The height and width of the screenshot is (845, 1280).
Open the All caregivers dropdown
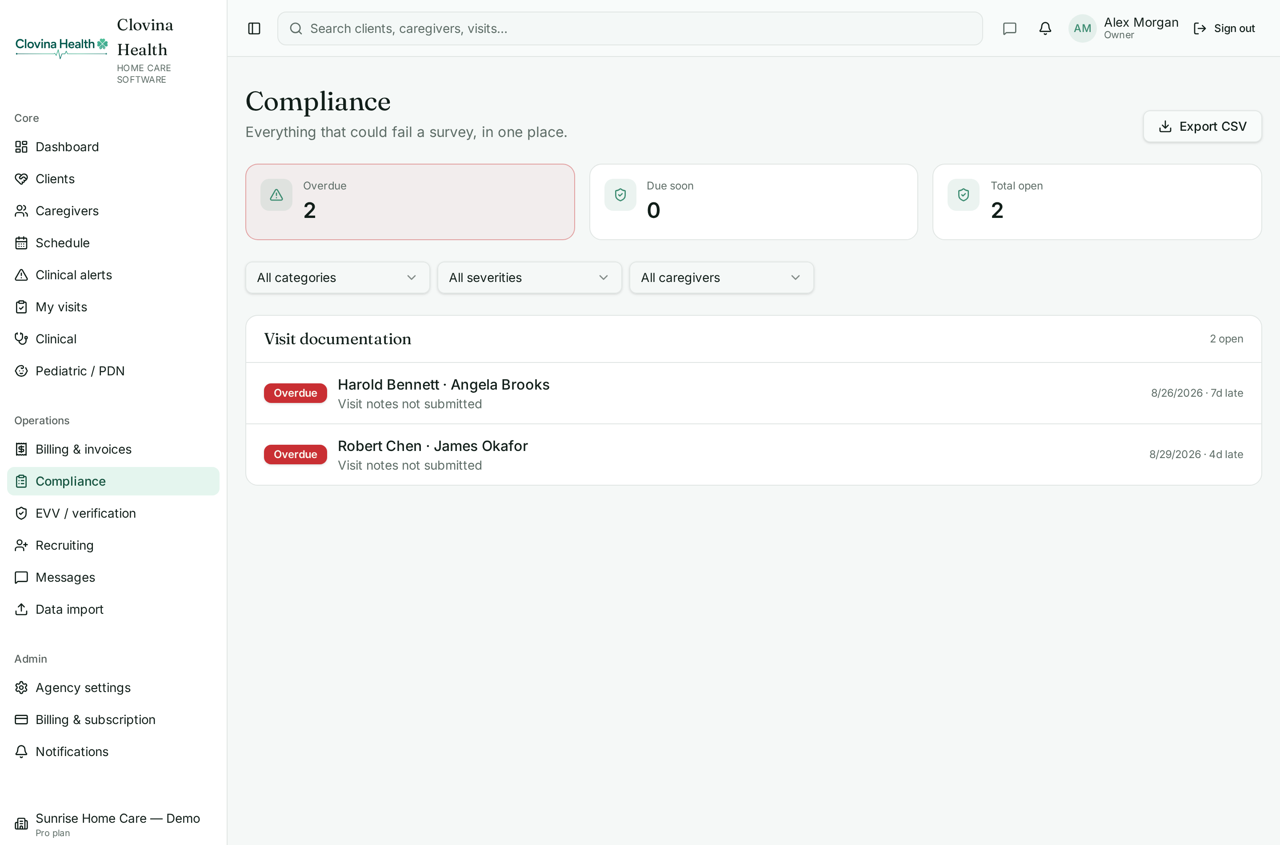722,278
